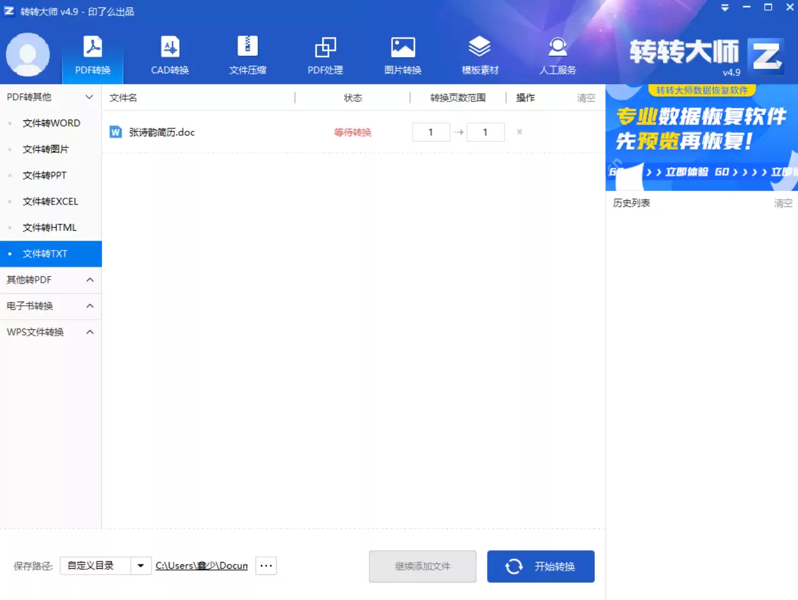Image resolution: width=798 pixels, height=600 pixels.
Task: Clear the list via 清空
Action: coord(585,97)
